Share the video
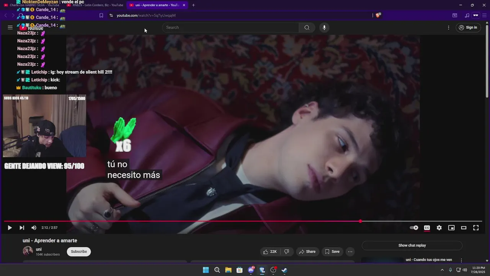 click(x=307, y=251)
